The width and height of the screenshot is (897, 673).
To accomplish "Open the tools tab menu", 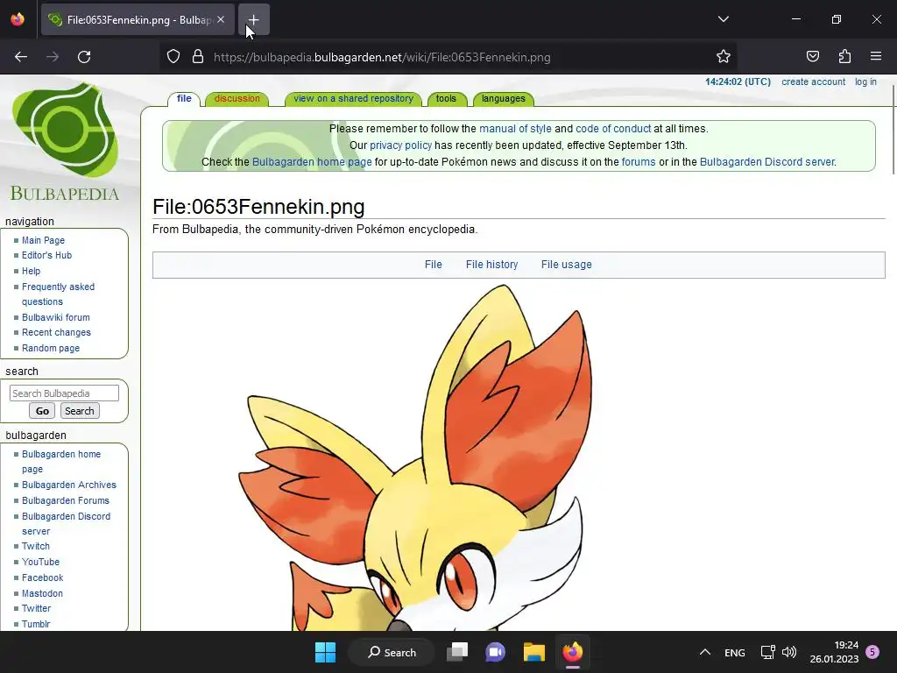I will point(446,98).
